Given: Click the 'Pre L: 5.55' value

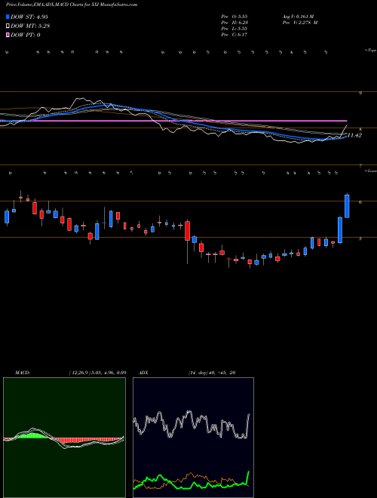Looking at the screenshot, I should point(234,29).
